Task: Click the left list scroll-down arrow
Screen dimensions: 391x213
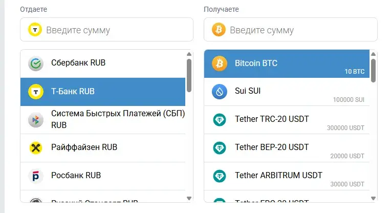Action: click(x=189, y=199)
